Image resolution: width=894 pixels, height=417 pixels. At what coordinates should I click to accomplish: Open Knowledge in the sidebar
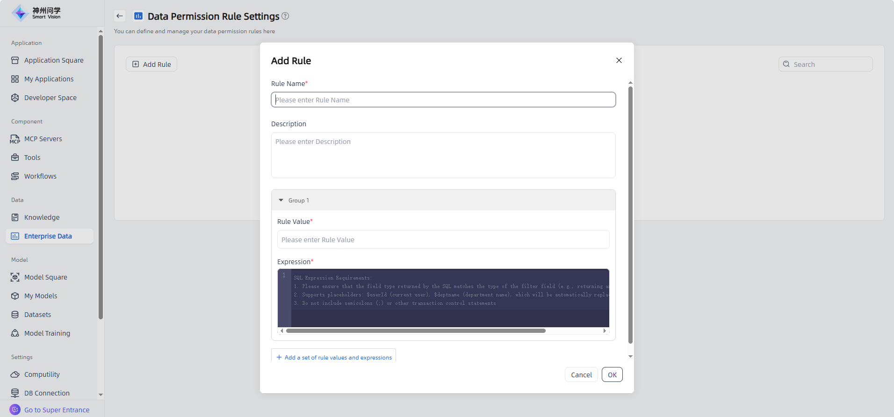[x=42, y=217]
